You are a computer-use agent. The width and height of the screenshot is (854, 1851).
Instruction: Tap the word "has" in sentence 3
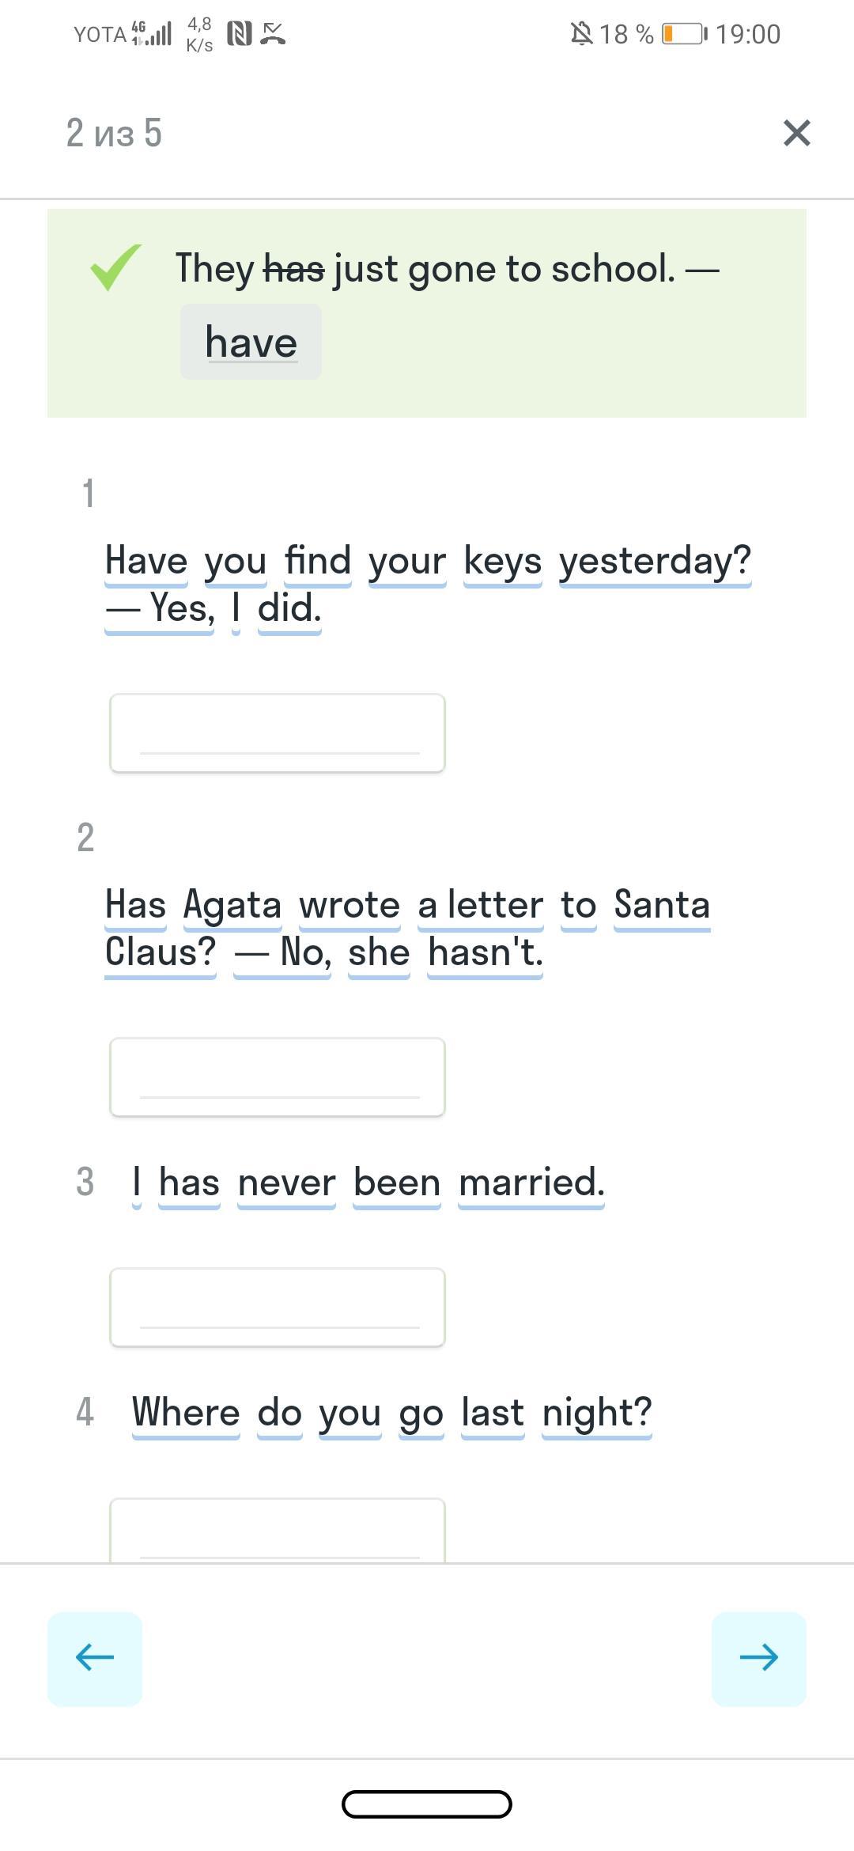coord(189,1183)
